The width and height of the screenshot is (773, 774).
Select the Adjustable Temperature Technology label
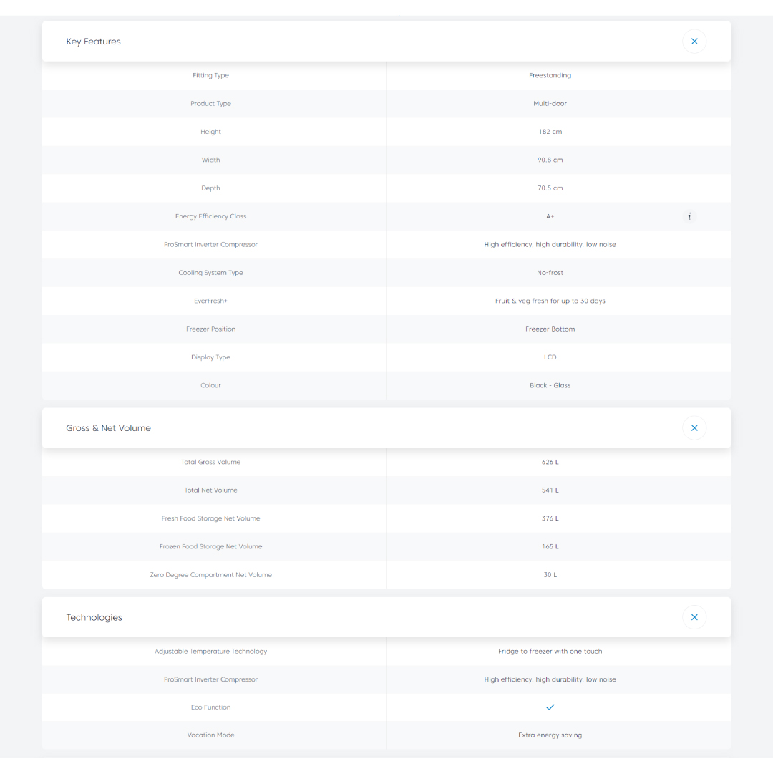(210, 652)
